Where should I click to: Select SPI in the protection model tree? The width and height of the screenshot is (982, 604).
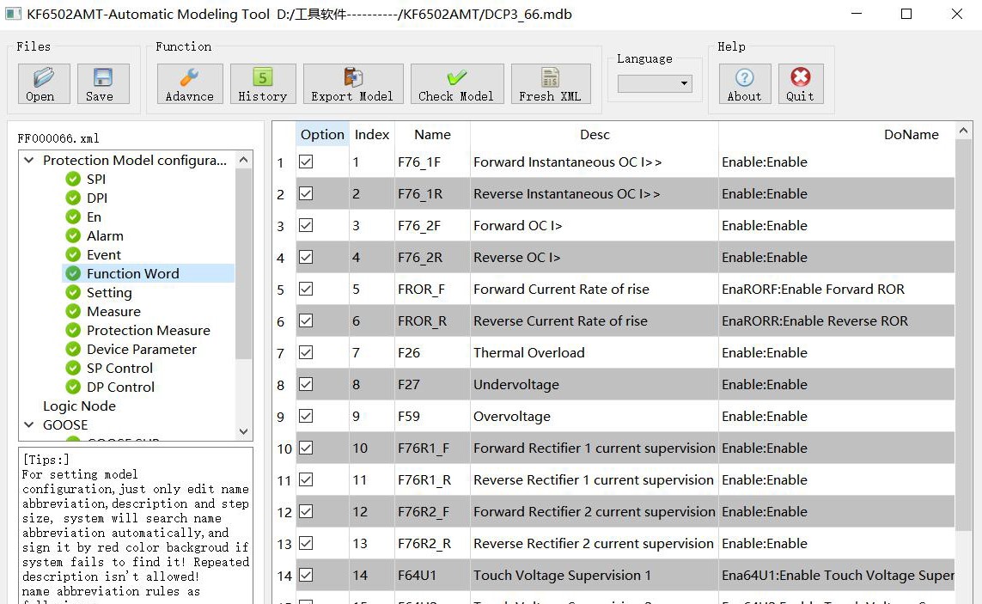[x=96, y=180]
